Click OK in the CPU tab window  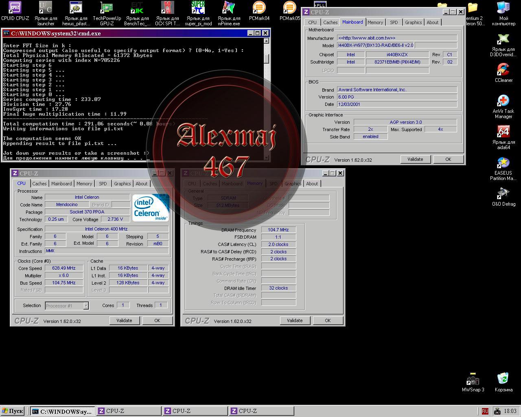coord(157,320)
